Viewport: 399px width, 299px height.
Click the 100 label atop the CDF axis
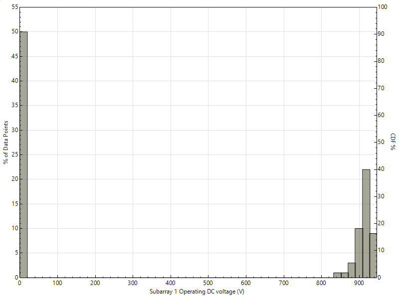click(383, 7)
